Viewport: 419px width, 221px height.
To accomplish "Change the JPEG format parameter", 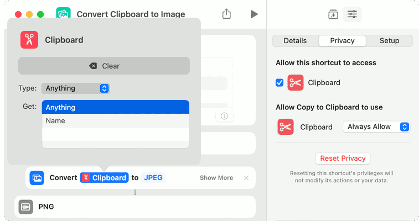I will point(153,178).
